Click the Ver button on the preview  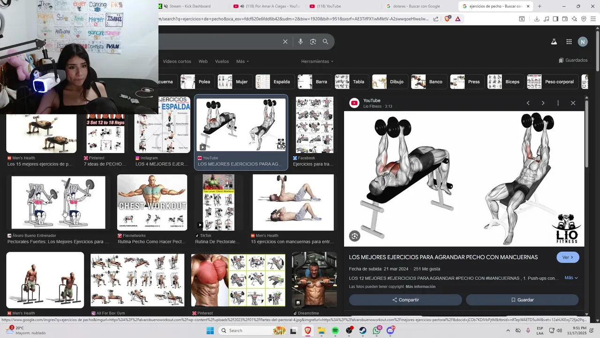pyautogui.click(x=568, y=257)
